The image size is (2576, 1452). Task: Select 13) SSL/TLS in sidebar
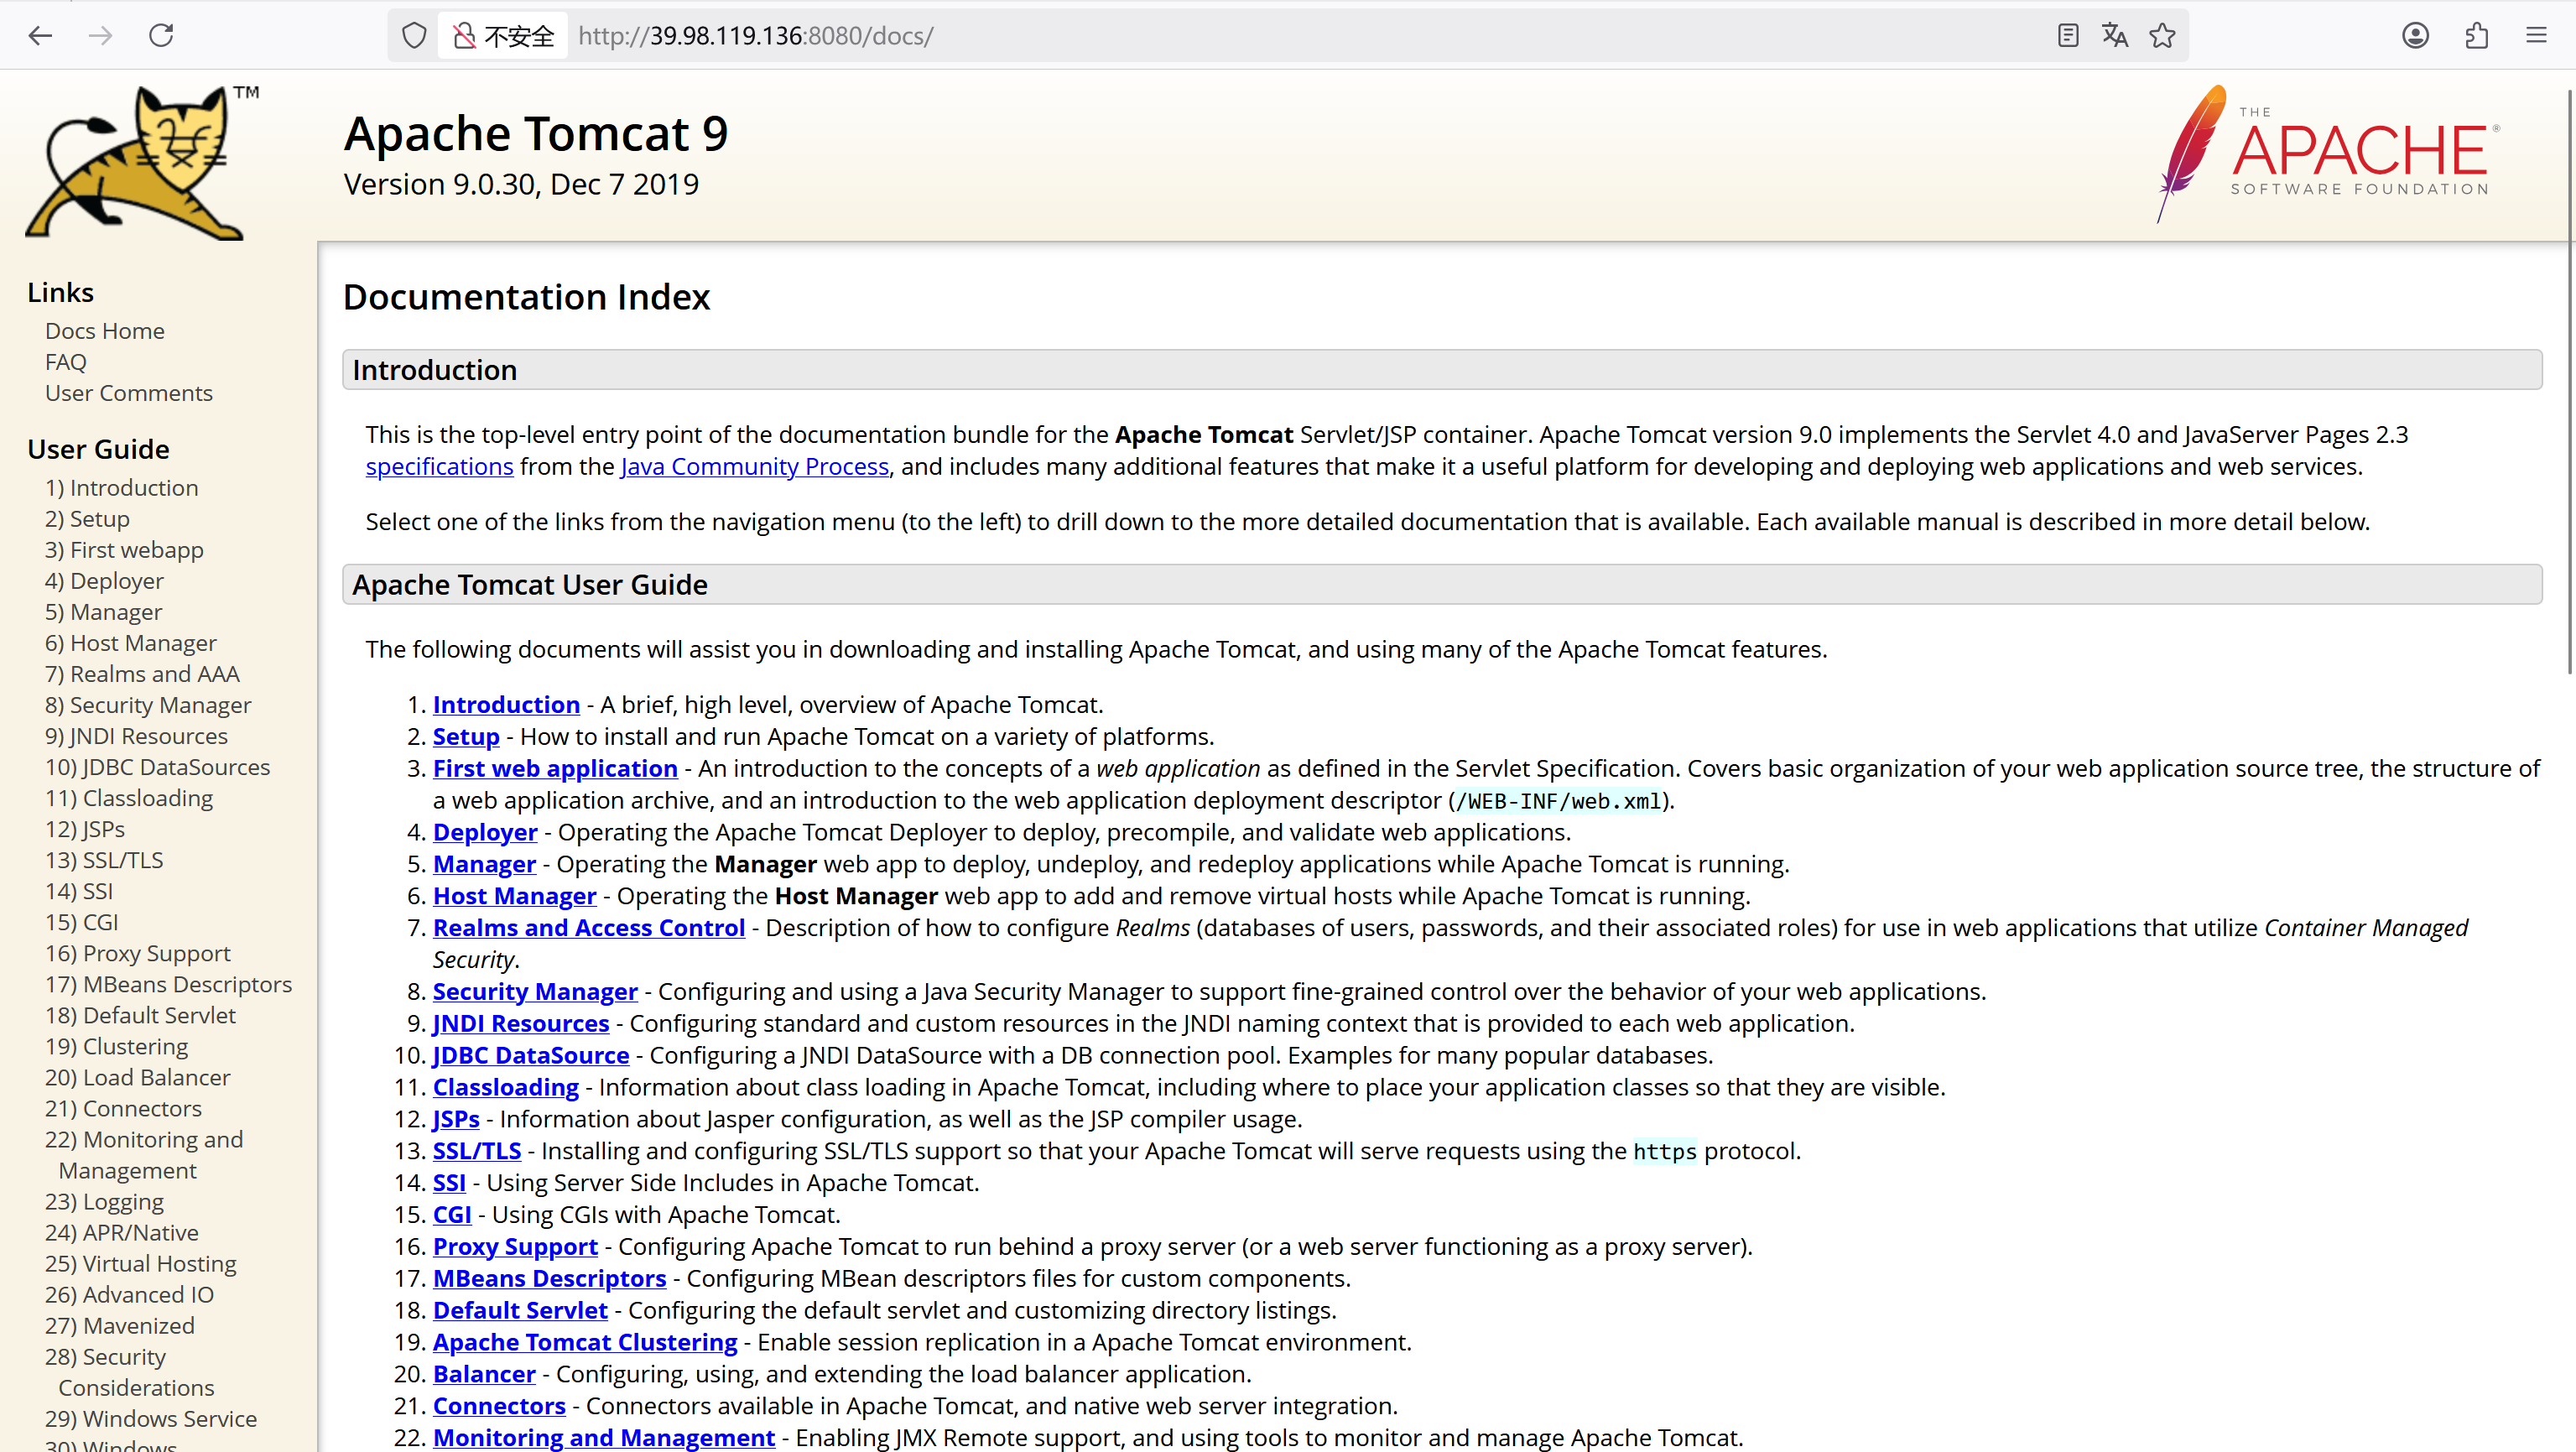pos(104,860)
